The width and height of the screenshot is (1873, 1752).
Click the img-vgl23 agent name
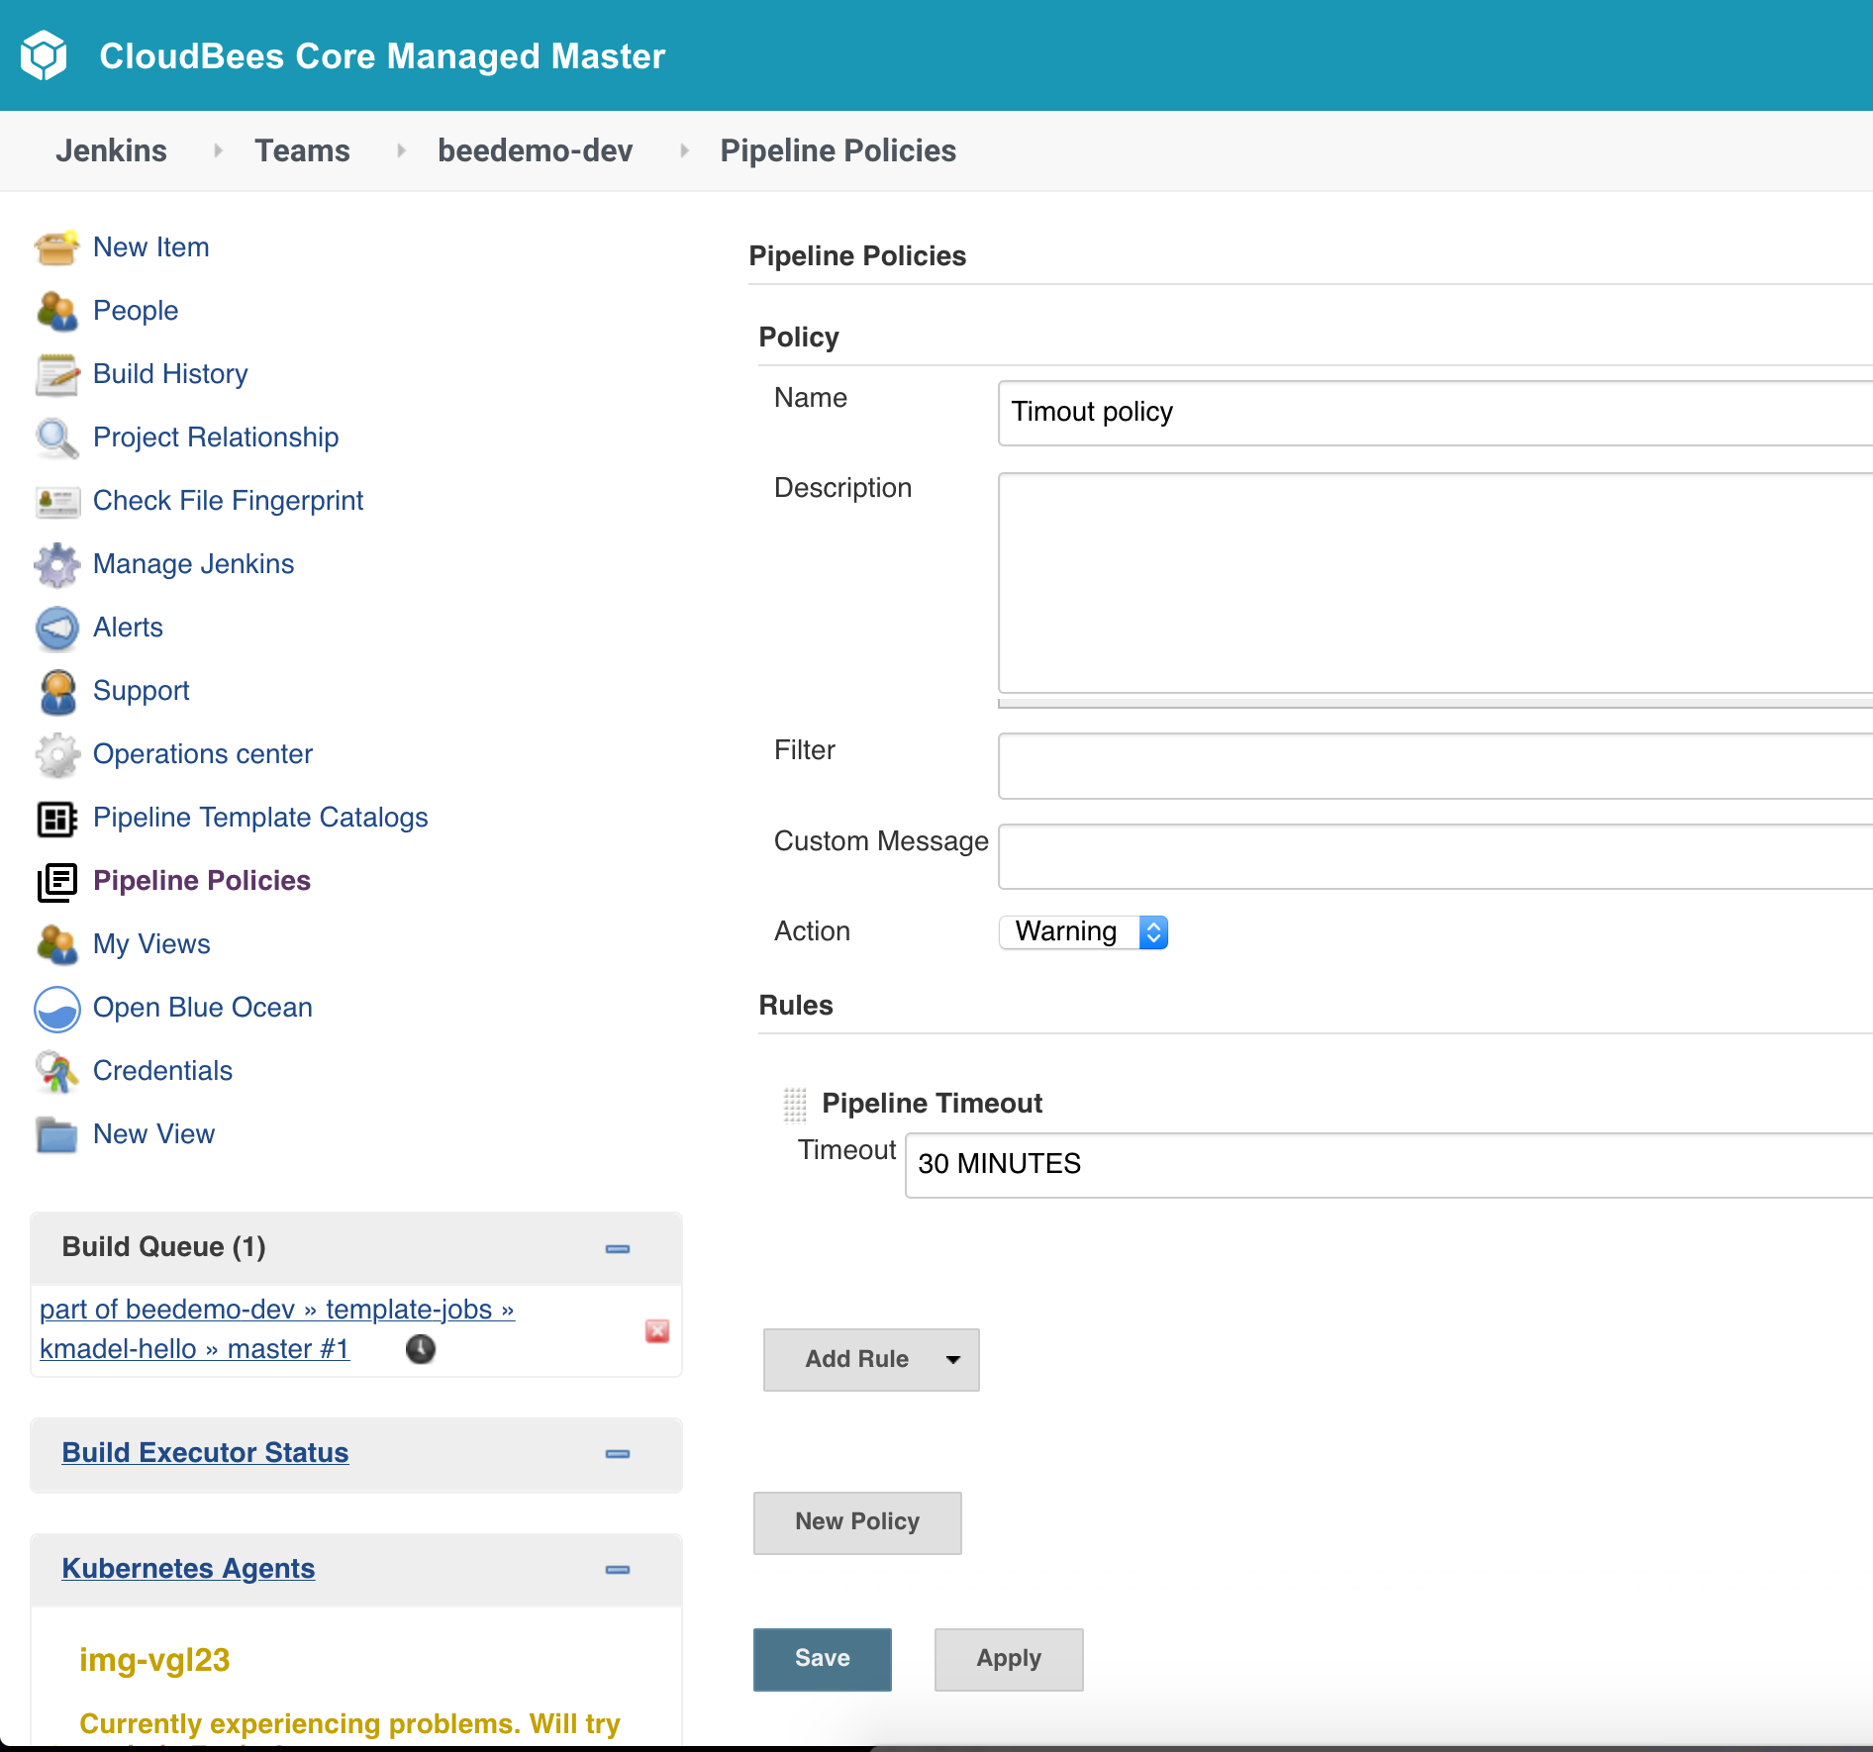[x=154, y=1660]
